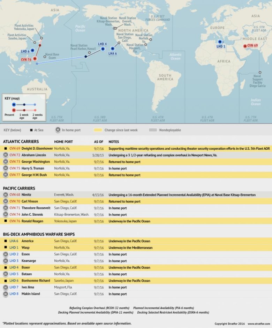Select the CVN 76 red map marker

click(x=35, y=58)
